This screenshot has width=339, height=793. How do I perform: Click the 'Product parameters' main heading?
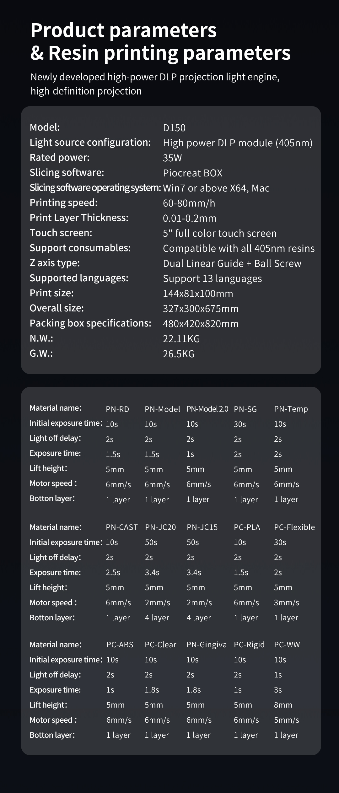pos(123,30)
